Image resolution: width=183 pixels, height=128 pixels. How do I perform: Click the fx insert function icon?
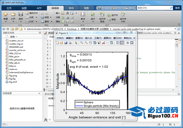pyautogui.click(x=68, y=13)
